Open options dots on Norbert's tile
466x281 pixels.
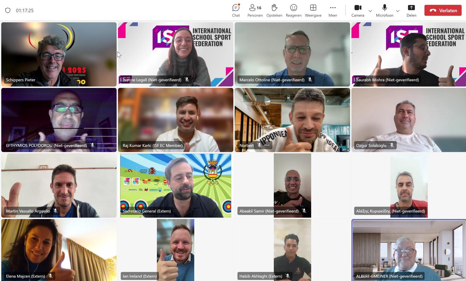pyautogui.click(x=267, y=145)
